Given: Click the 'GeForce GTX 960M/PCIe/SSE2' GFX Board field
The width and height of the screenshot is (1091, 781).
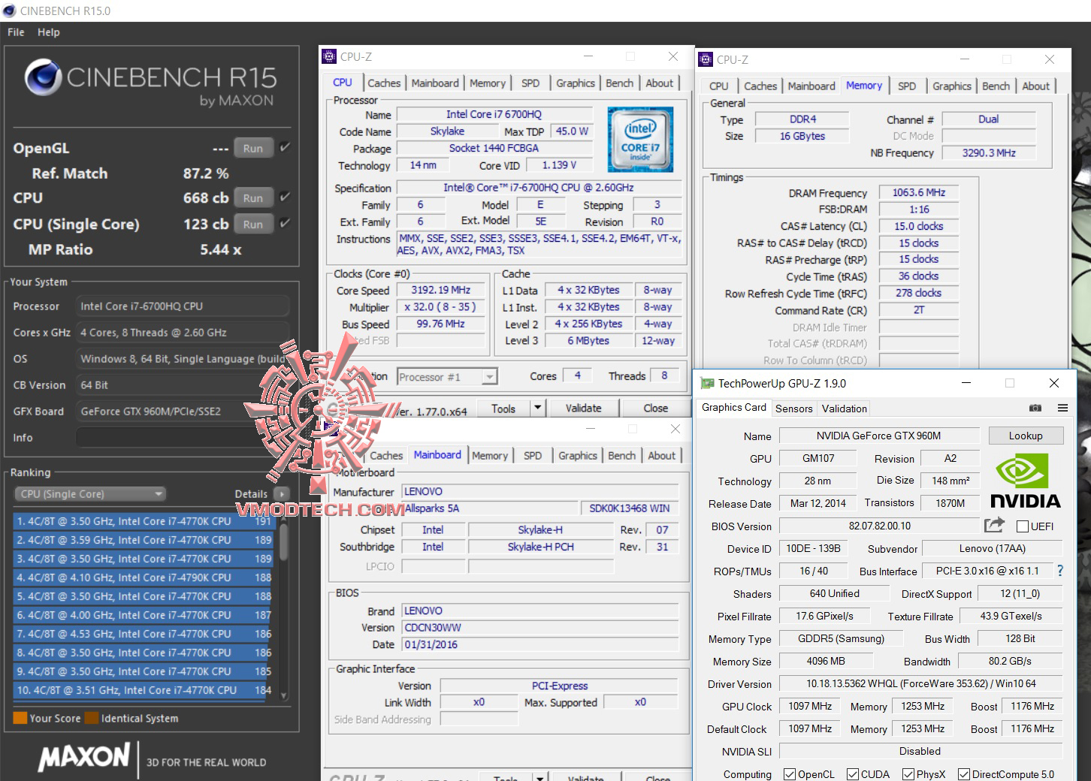Looking at the screenshot, I should [183, 411].
